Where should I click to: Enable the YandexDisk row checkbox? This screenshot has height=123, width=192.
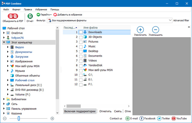81,65
